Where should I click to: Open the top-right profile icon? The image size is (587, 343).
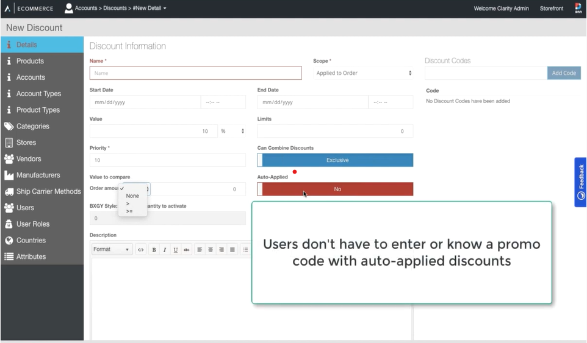578,8
